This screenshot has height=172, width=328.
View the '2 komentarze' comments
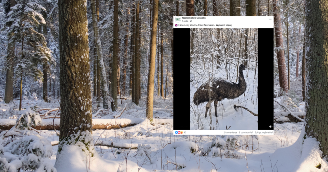click(230, 132)
